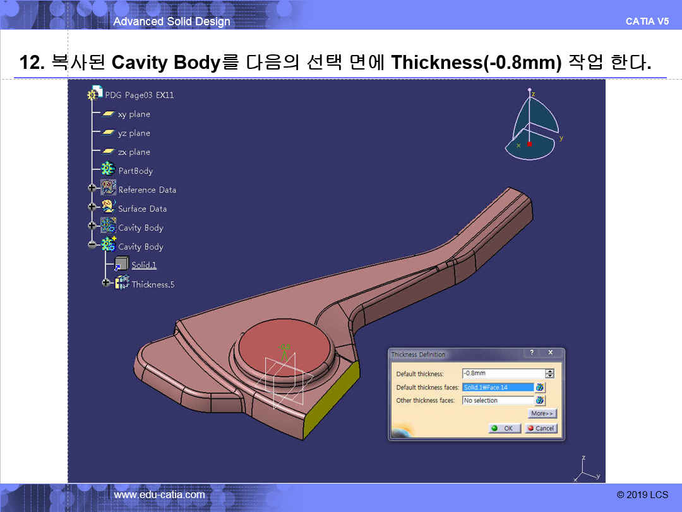682x512 pixels.
Task: Click the help question mark in dialog
Action: click(532, 353)
